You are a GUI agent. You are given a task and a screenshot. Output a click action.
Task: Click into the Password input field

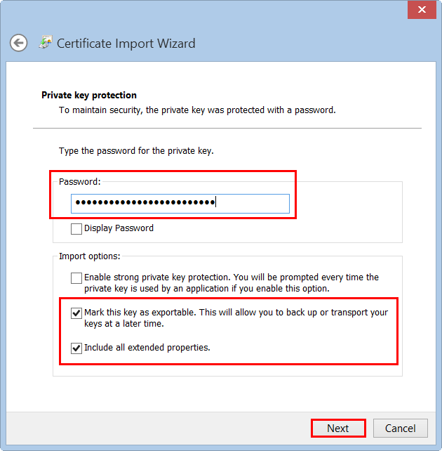[x=180, y=203]
